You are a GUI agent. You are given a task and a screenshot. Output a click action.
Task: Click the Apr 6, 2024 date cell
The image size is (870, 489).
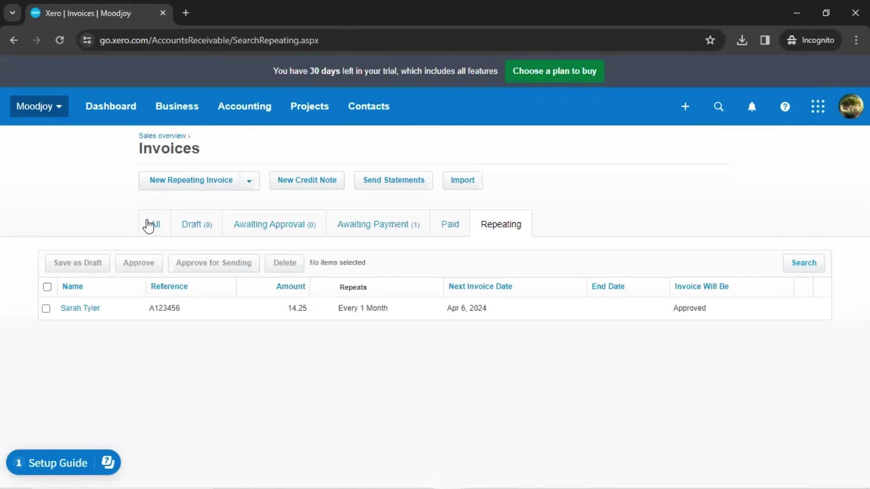(x=466, y=308)
